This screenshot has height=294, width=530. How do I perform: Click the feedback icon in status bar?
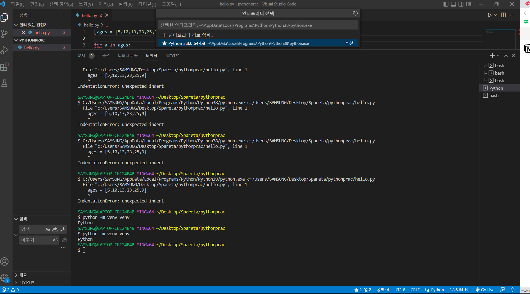[x=502, y=290]
